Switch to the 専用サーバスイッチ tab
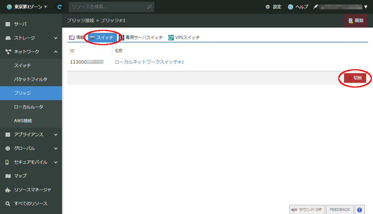Viewport: 373px width, 214px height. point(141,38)
